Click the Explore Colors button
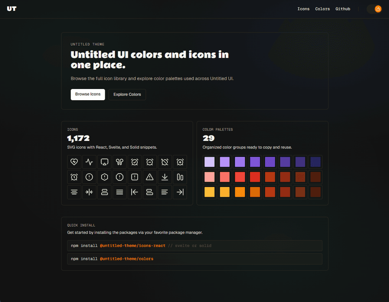The width and height of the screenshot is (389, 302). coord(127,94)
